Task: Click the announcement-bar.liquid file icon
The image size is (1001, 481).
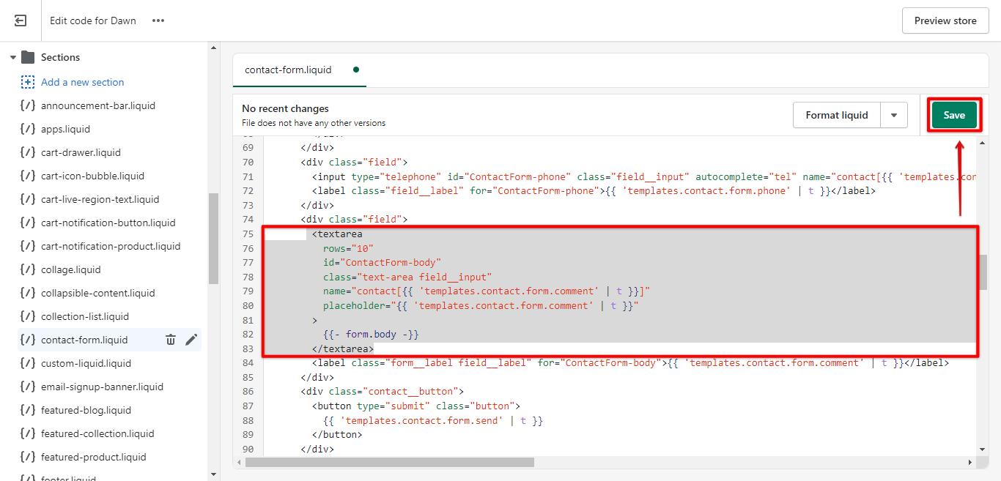Action: coord(28,105)
